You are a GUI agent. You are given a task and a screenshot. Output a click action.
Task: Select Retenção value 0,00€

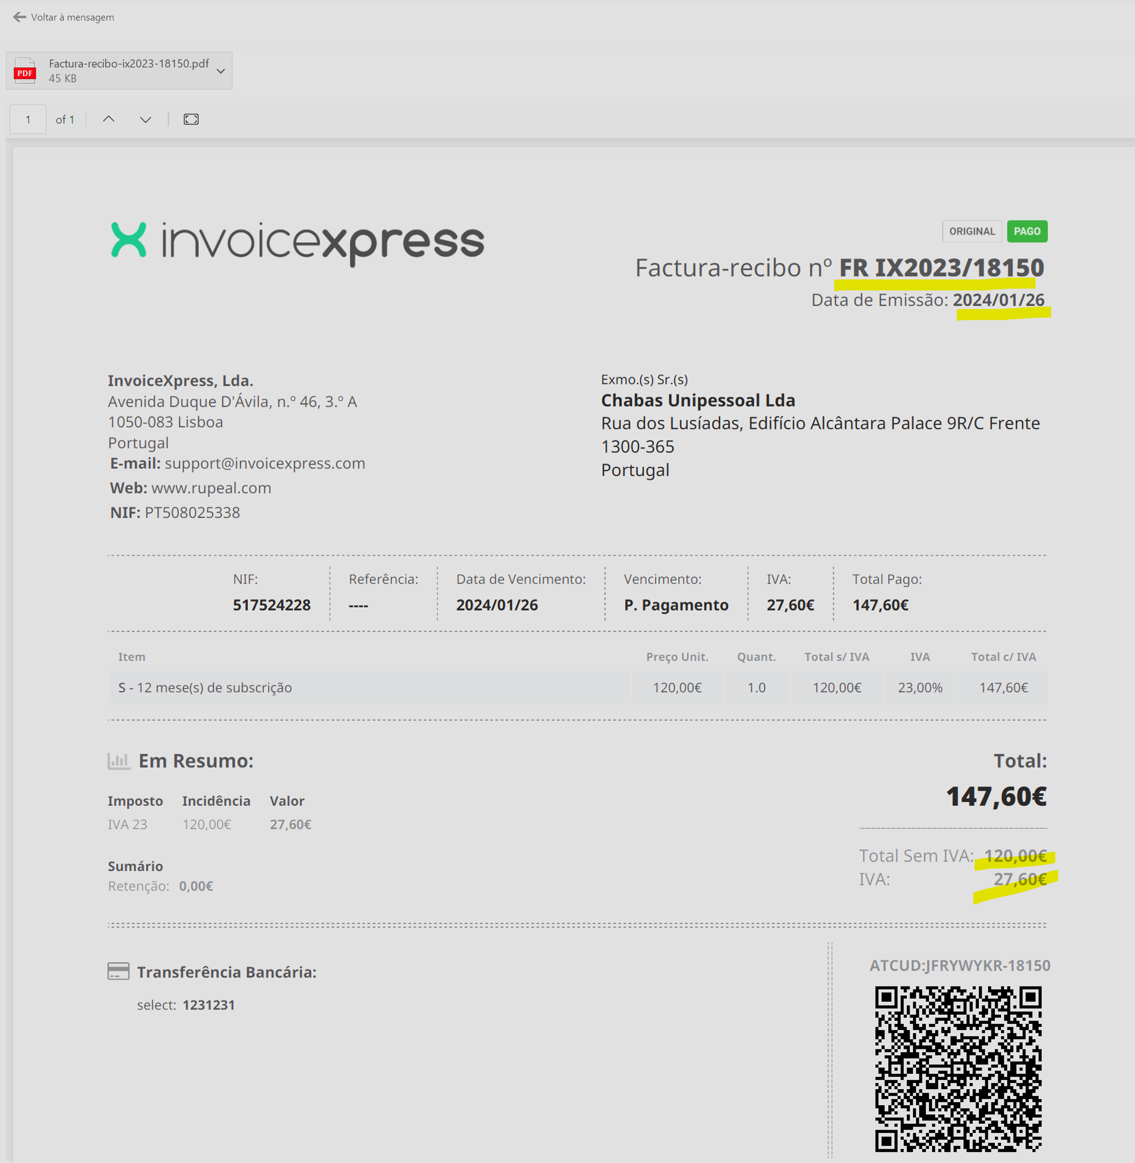point(196,886)
